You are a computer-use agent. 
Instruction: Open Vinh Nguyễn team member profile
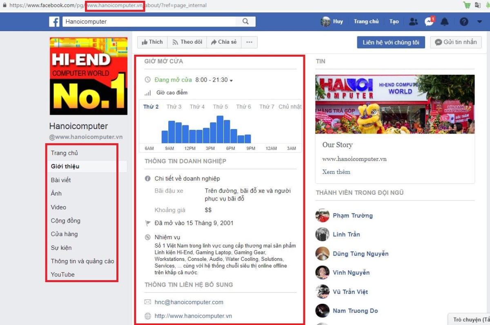[351, 272]
